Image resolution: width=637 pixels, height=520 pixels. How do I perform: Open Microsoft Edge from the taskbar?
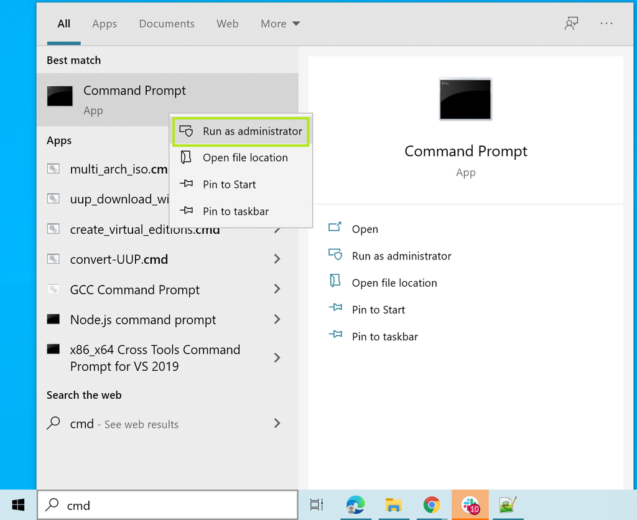[355, 505]
